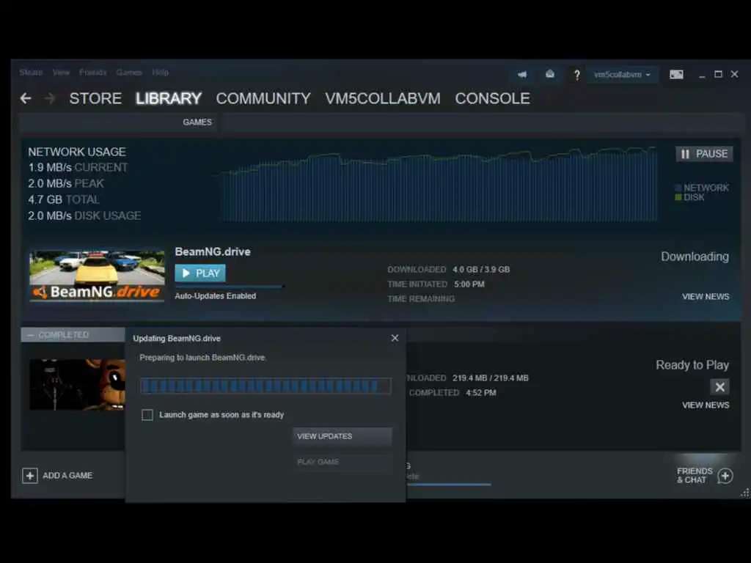Click the network usage graph
Viewport: 751px width, 563px height.
click(439, 184)
